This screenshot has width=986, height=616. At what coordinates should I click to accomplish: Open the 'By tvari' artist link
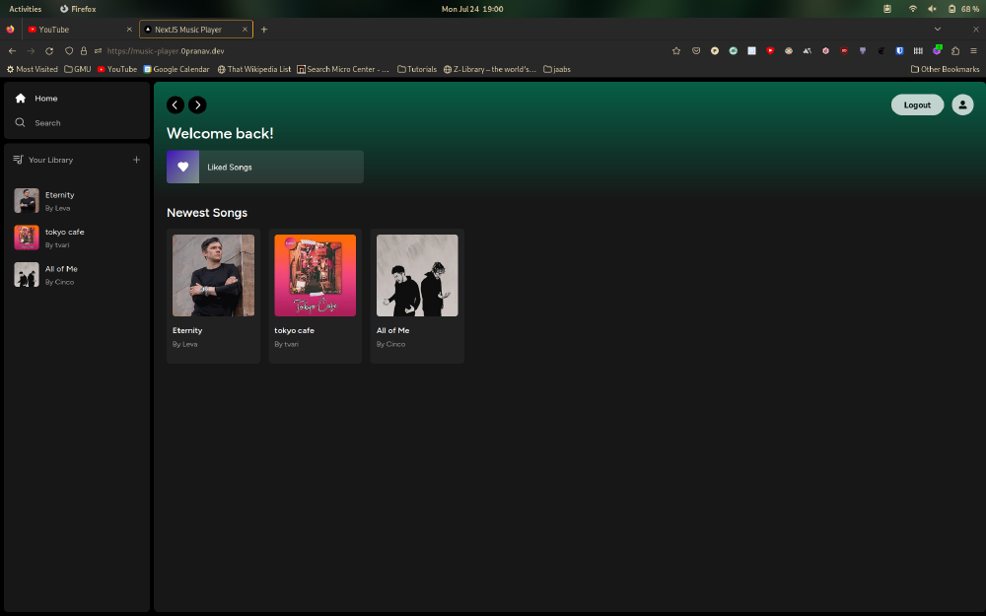(286, 344)
